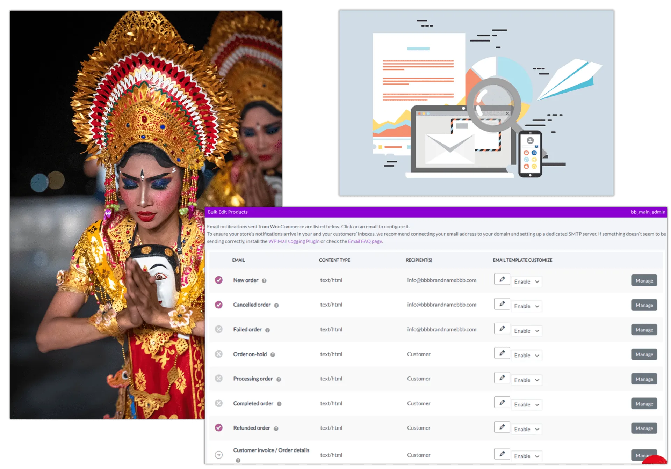Click help icon next to Order on-hold
Screen dimensions: 671x469
[x=273, y=355]
